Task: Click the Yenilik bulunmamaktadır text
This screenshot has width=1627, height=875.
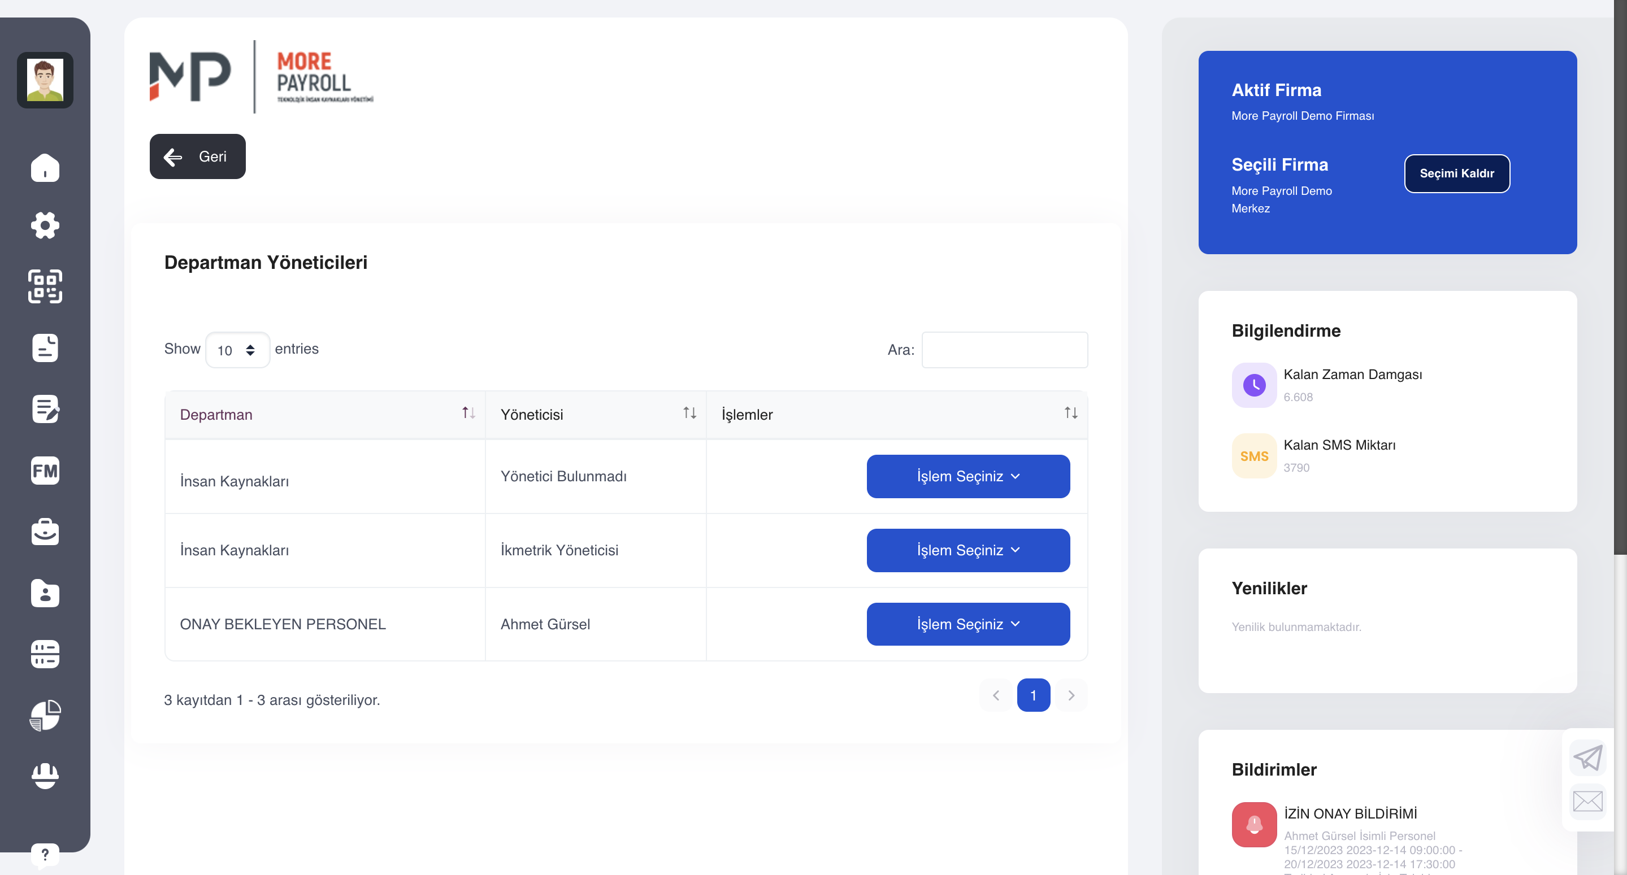Action: (x=1296, y=626)
